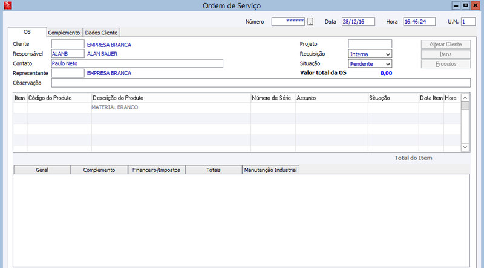Click the Descrição do Produto column header

[x=171, y=98]
